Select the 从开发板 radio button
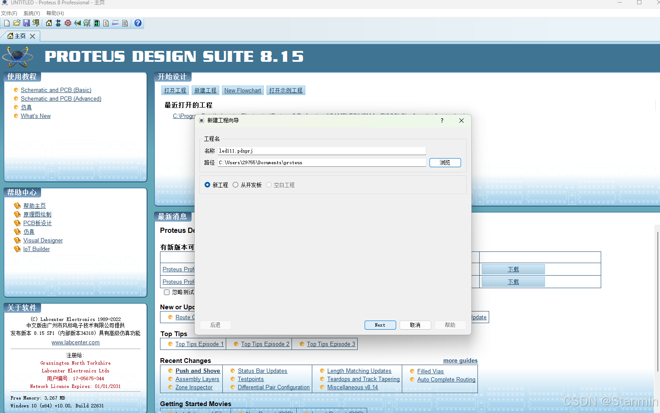Screen dimensions: 660x413 [235, 185]
